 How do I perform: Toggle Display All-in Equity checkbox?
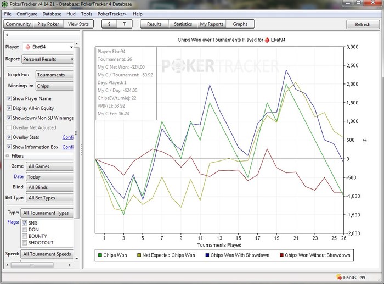coord(9,108)
